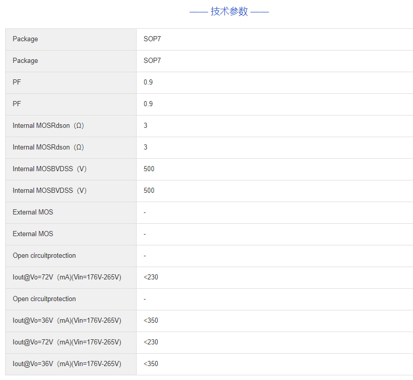Select the Package label in the topmost row

(x=25, y=39)
